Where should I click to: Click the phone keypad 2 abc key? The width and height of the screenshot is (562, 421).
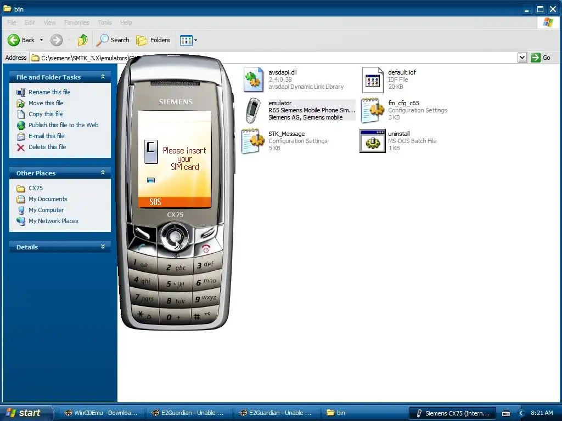176,268
